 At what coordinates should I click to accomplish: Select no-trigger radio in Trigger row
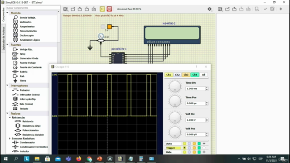click(204, 148)
